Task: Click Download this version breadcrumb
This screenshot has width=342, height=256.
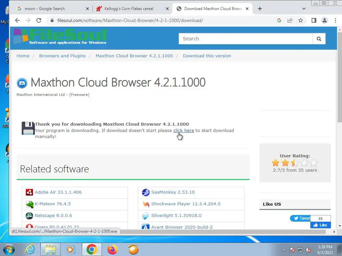Action: point(207,56)
